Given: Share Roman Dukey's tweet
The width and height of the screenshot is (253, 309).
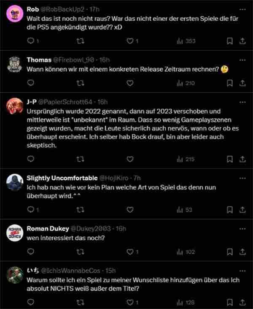Looking at the screenshot, I should coord(242,252).
